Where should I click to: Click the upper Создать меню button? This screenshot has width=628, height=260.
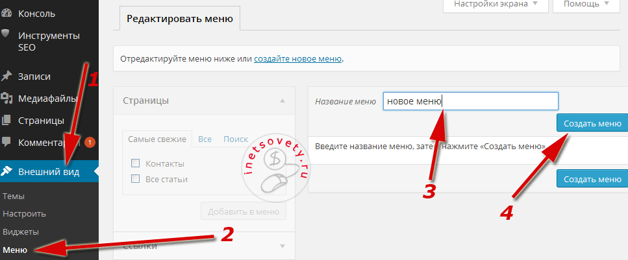click(x=592, y=123)
